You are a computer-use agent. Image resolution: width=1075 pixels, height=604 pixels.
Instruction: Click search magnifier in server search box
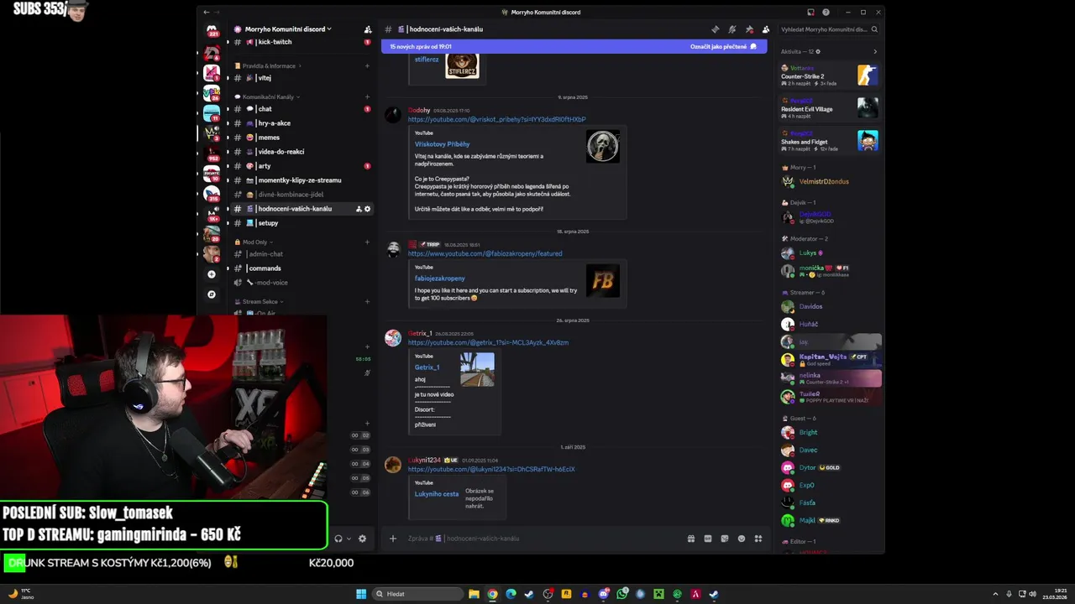tap(874, 29)
